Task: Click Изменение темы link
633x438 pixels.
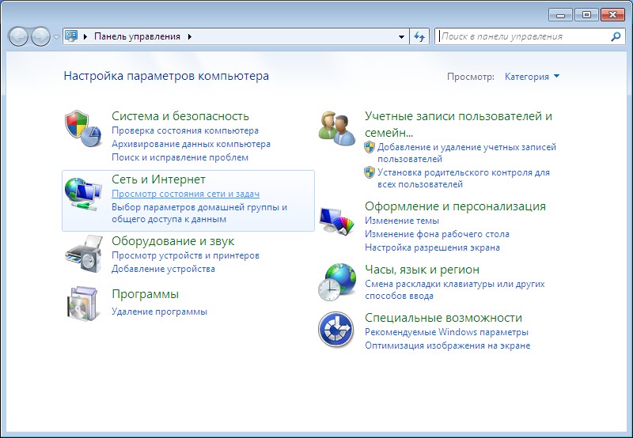Action: (x=402, y=221)
